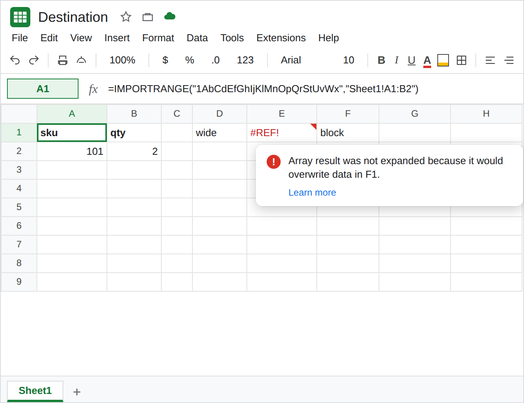Select cell A2 with value 101

click(72, 151)
